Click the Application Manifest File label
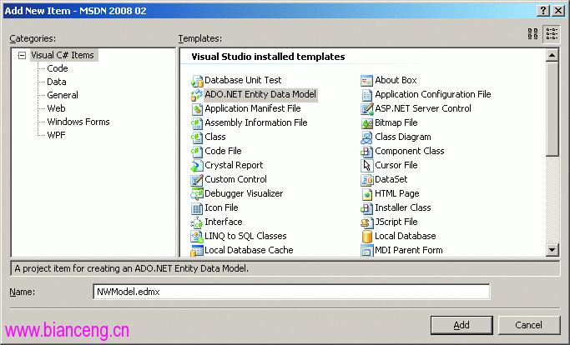This screenshot has height=345, width=570. pyautogui.click(x=253, y=108)
